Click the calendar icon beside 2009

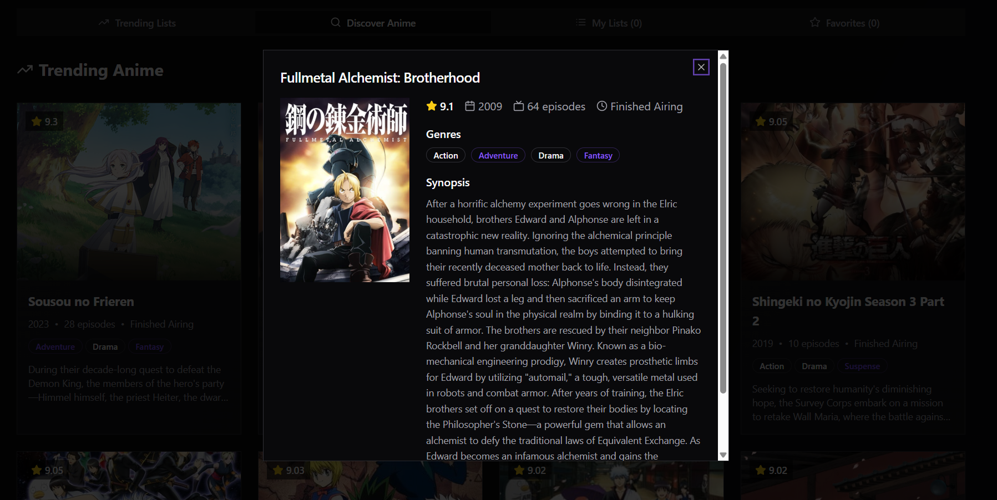[x=470, y=106]
